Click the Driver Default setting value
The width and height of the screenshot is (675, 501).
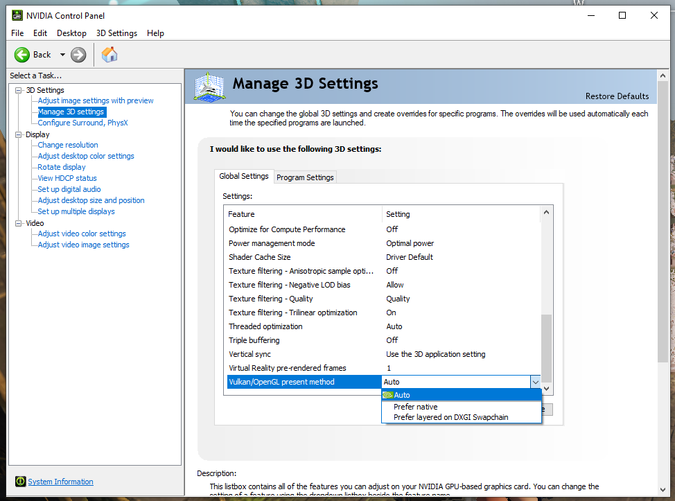(410, 257)
